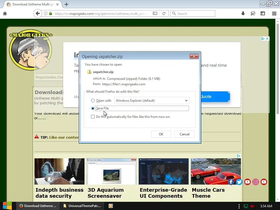Open Muscle Cars Theme thumbnail
280x210 pixels.
tap(216, 171)
